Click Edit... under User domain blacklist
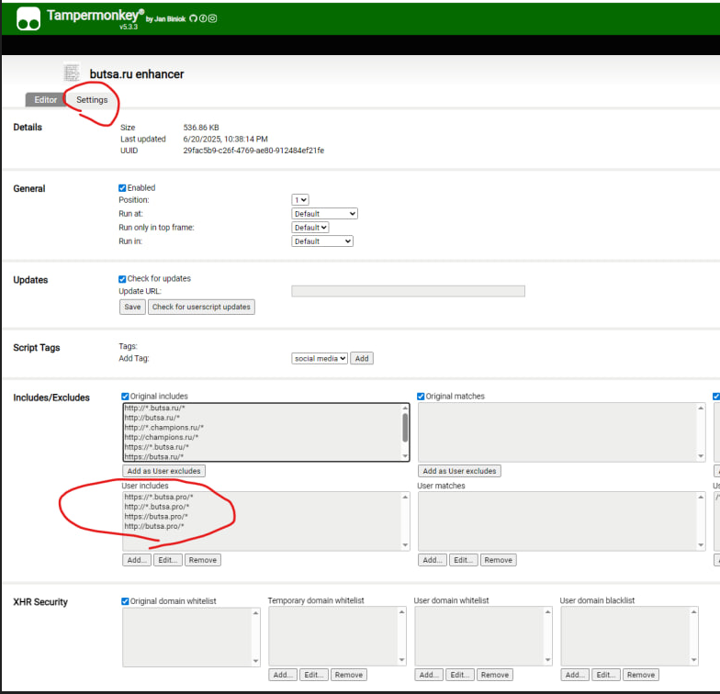The image size is (720, 694). [x=606, y=675]
